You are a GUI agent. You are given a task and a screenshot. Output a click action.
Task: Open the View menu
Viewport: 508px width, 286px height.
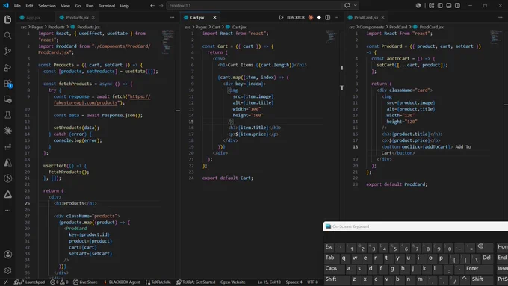tap(65, 6)
